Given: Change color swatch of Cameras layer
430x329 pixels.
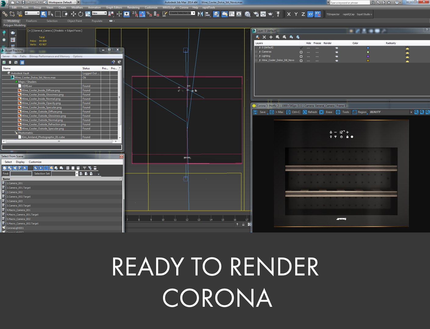Looking at the screenshot, I should (368, 52).
